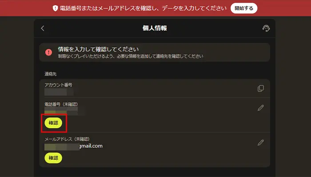Click the masked account number value

click(x=59, y=92)
